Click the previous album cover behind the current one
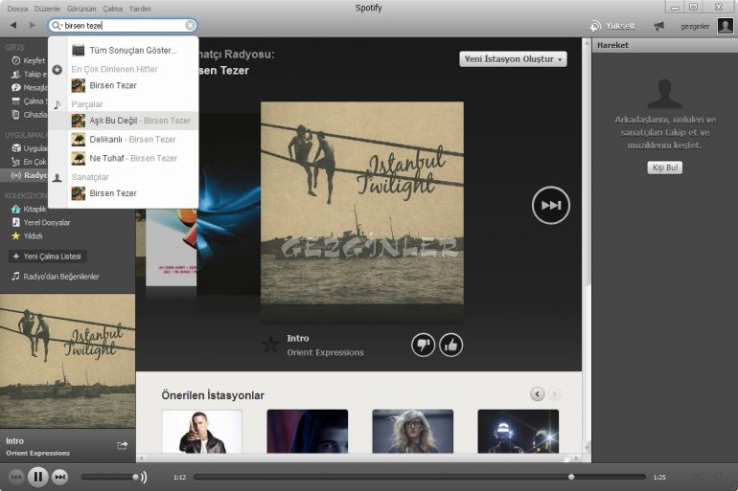The image size is (738, 491). coord(228,207)
